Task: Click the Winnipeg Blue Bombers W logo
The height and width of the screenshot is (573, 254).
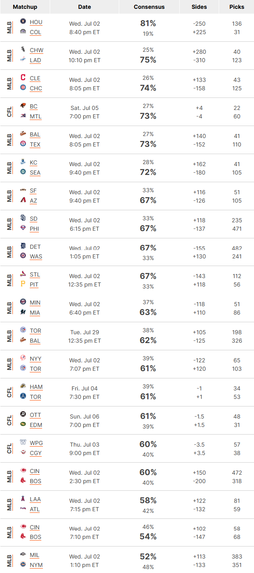Action: click(x=23, y=443)
